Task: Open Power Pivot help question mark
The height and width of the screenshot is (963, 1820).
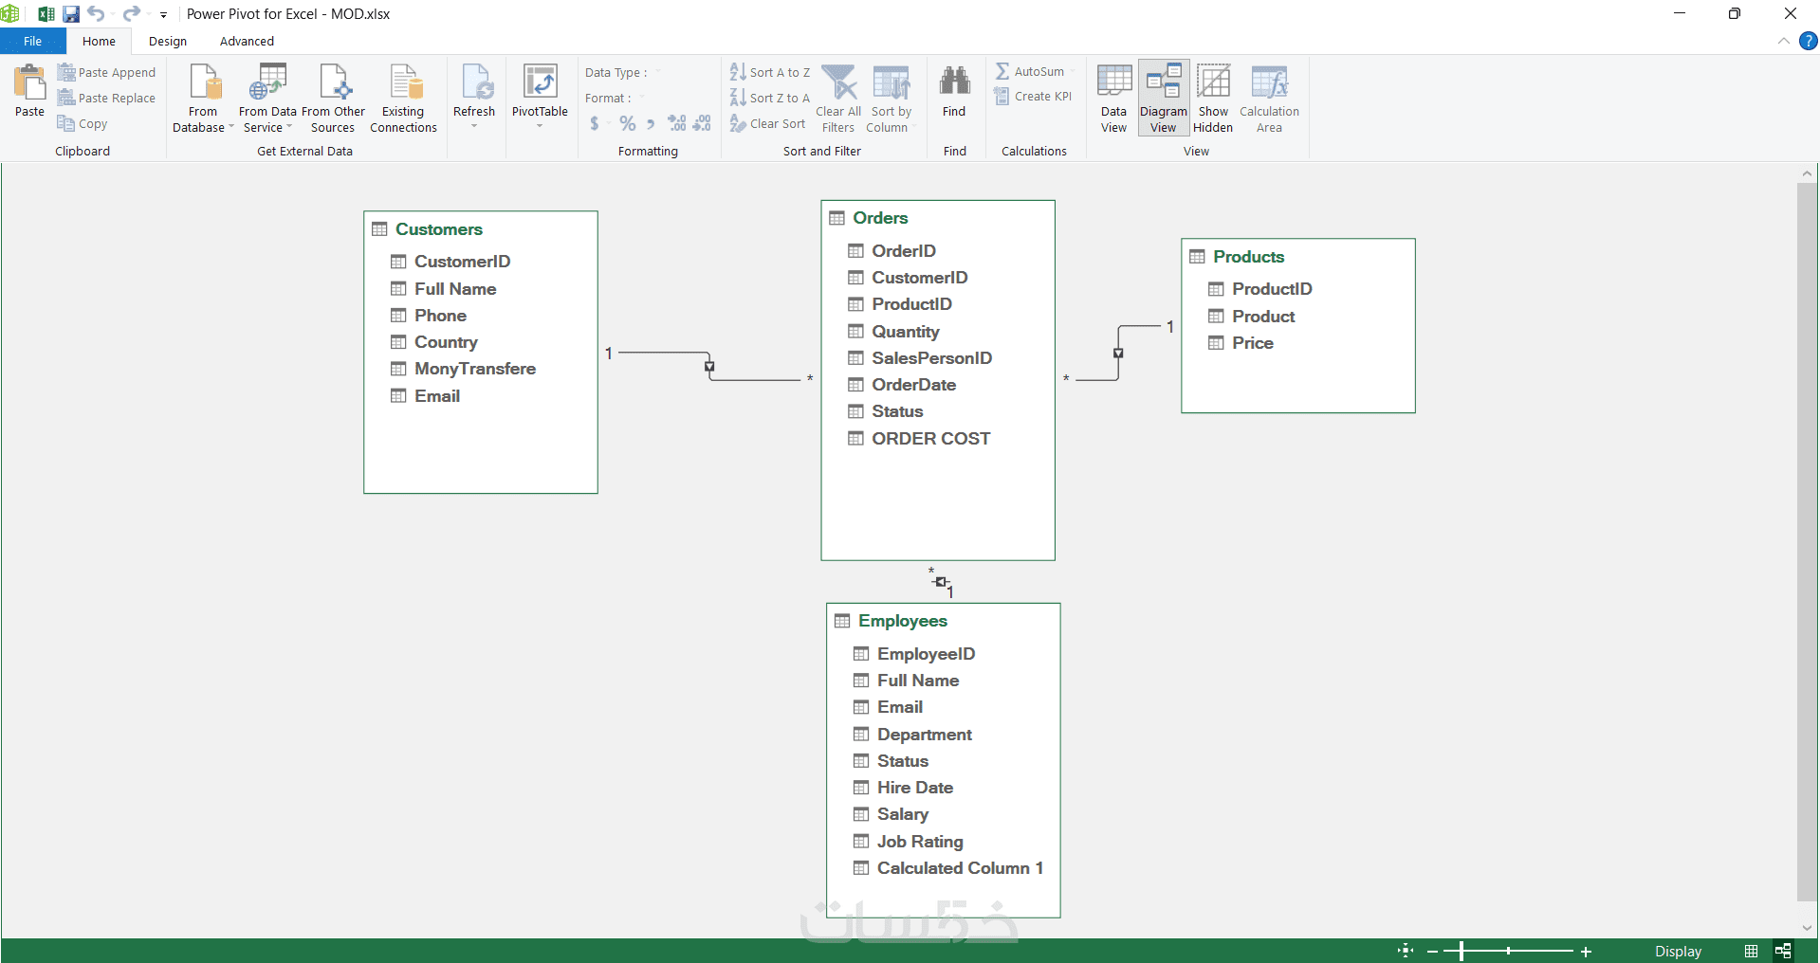Action: (1808, 41)
